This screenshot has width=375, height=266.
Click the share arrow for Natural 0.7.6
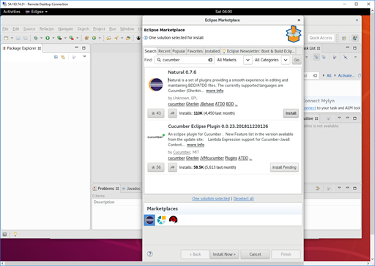coord(172,113)
